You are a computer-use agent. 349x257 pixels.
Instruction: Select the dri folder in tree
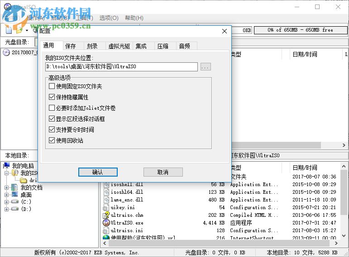coord(33,180)
